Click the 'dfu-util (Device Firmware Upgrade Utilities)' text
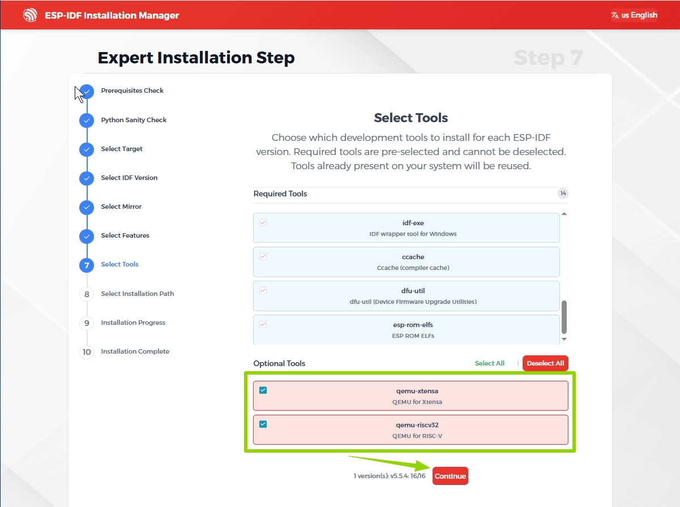 (x=413, y=302)
